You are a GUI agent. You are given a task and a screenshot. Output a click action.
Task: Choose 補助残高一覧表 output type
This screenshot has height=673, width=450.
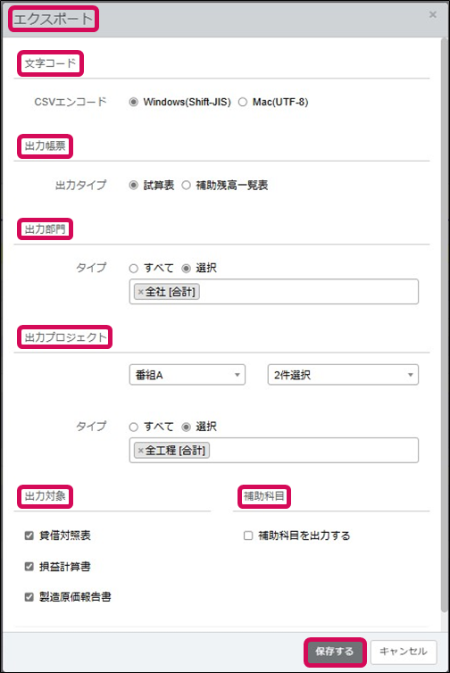coord(186,186)
